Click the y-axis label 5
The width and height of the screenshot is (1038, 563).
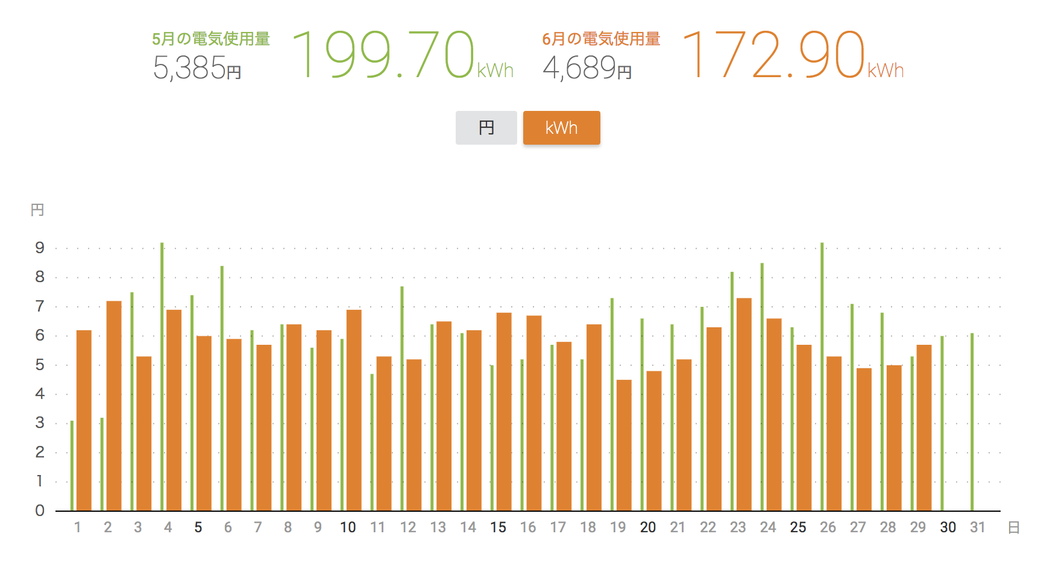point(40,365)
